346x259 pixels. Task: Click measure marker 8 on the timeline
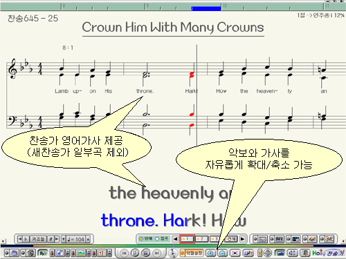click(64, 6)
